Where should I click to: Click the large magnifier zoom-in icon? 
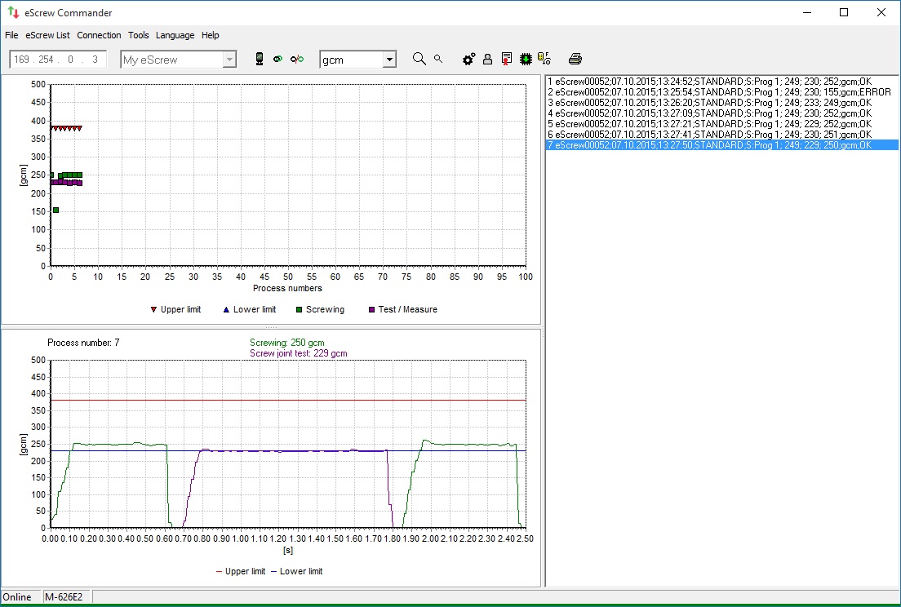(x=419, y=59)
